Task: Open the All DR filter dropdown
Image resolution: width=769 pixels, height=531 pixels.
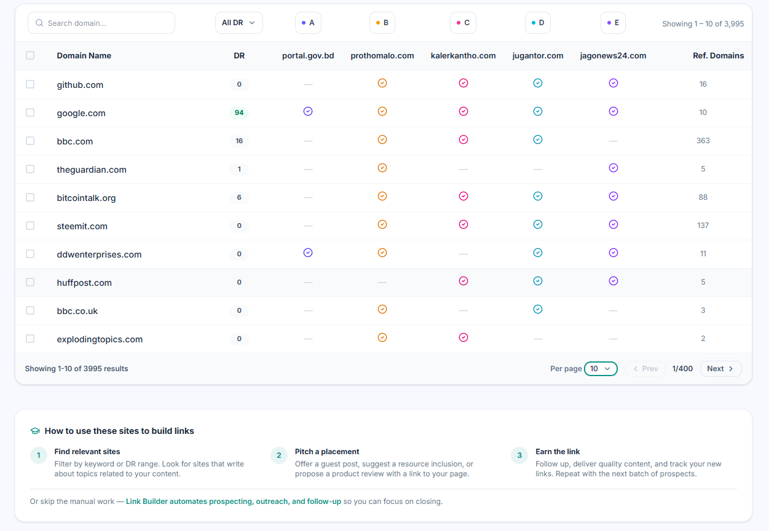Action: click(x=239, y=23)
